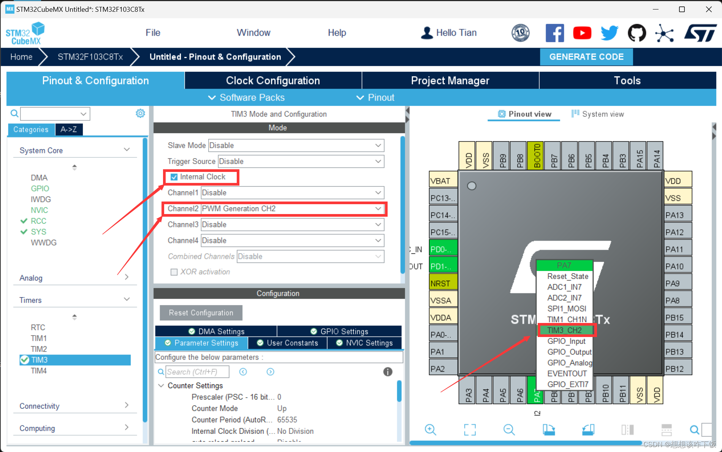Screen dimensions: 722x452
Task: Collapse the Counter Settings group
Action: [161, 386]
